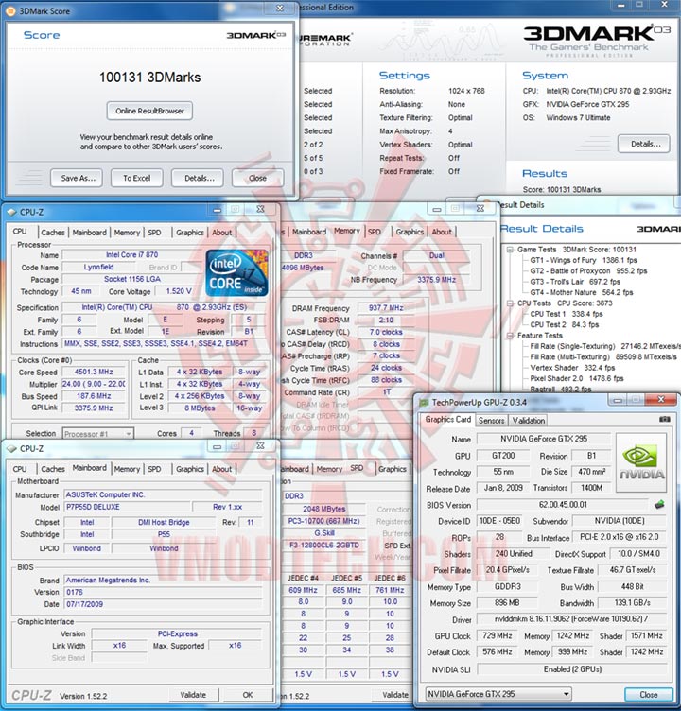Select GT2 - Battle of Proxycon result
The width and height of the screenshot is (681, 711).
(x=588, y=271)
